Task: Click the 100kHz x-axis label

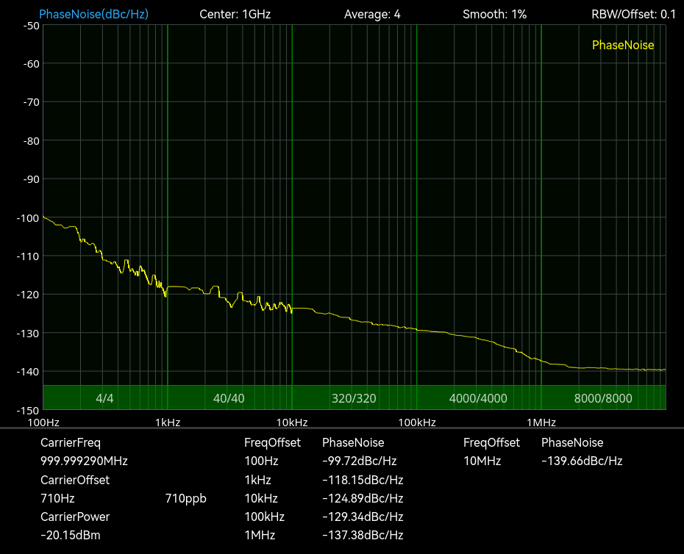Action: point(416,422)
